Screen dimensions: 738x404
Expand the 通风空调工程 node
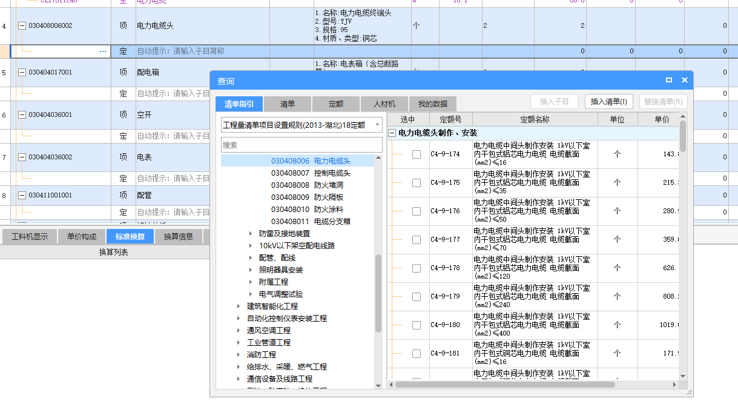click(x=239, y=331)
